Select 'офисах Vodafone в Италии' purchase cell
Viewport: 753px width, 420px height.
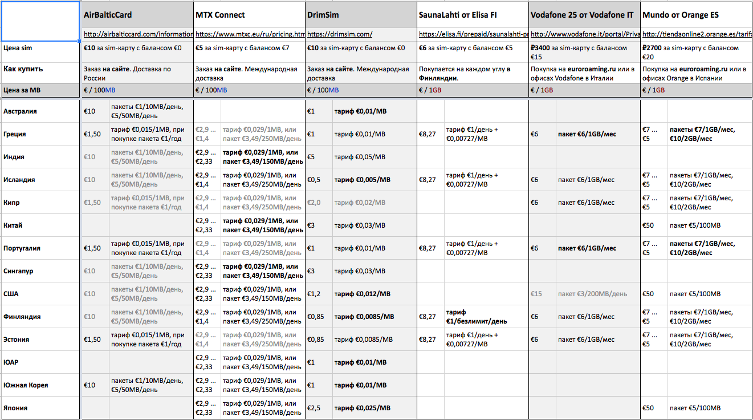point(585,73)
